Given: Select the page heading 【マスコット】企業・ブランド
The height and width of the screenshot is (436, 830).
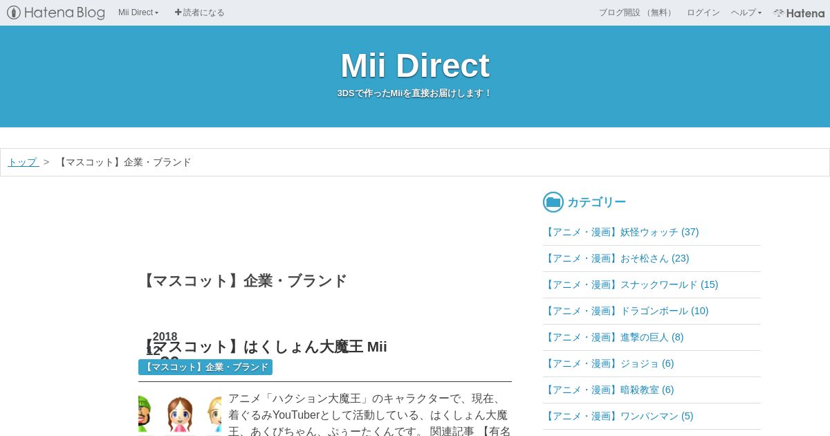Looking at the screenshot, I should click(x=243, y=281).
